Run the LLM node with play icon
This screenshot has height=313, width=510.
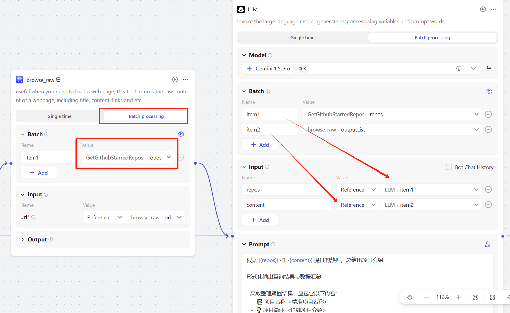pyautogui.click(x=483, y=9)
